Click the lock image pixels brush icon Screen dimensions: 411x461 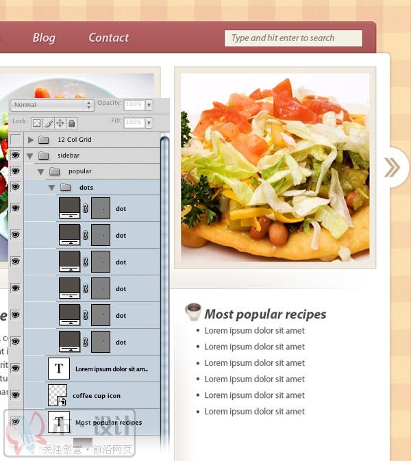click(49, 123)
